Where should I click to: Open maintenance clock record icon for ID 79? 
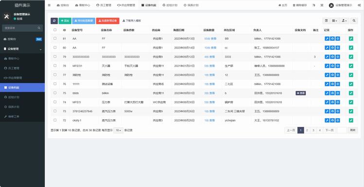pos(338,57)
